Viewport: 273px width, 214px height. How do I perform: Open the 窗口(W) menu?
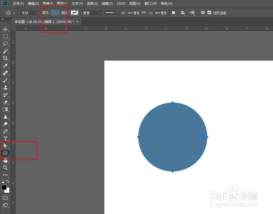click(x=151, y=3)
